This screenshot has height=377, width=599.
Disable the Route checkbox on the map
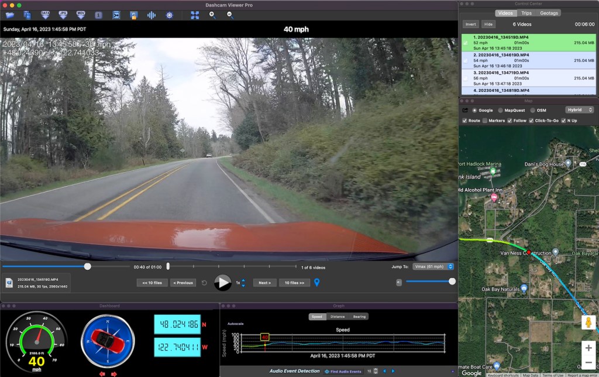466,121
